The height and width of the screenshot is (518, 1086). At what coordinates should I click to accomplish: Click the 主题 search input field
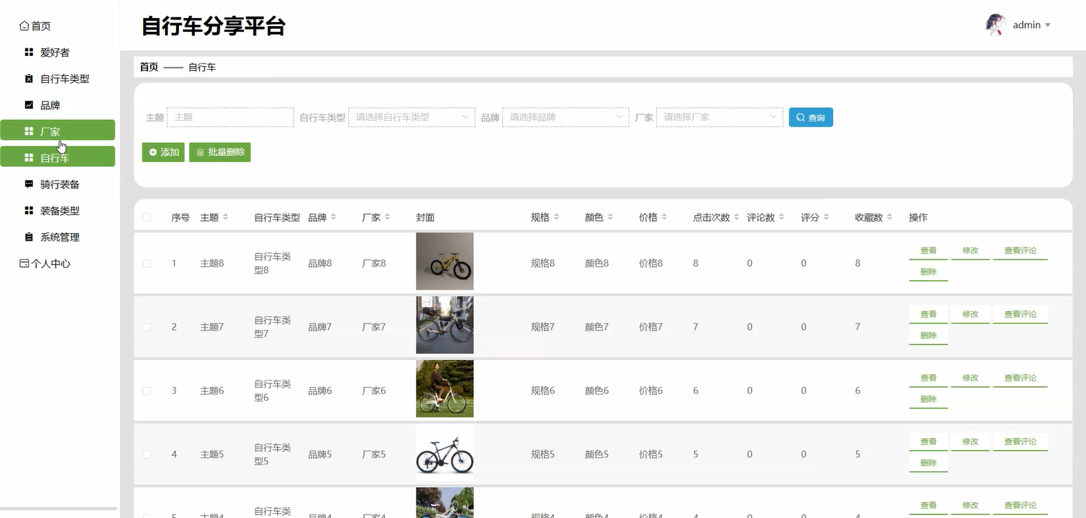pos(230,117)
